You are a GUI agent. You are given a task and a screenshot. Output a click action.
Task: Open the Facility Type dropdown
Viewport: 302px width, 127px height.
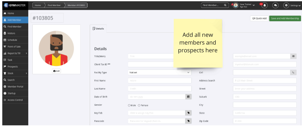click(x=159, y=72)
